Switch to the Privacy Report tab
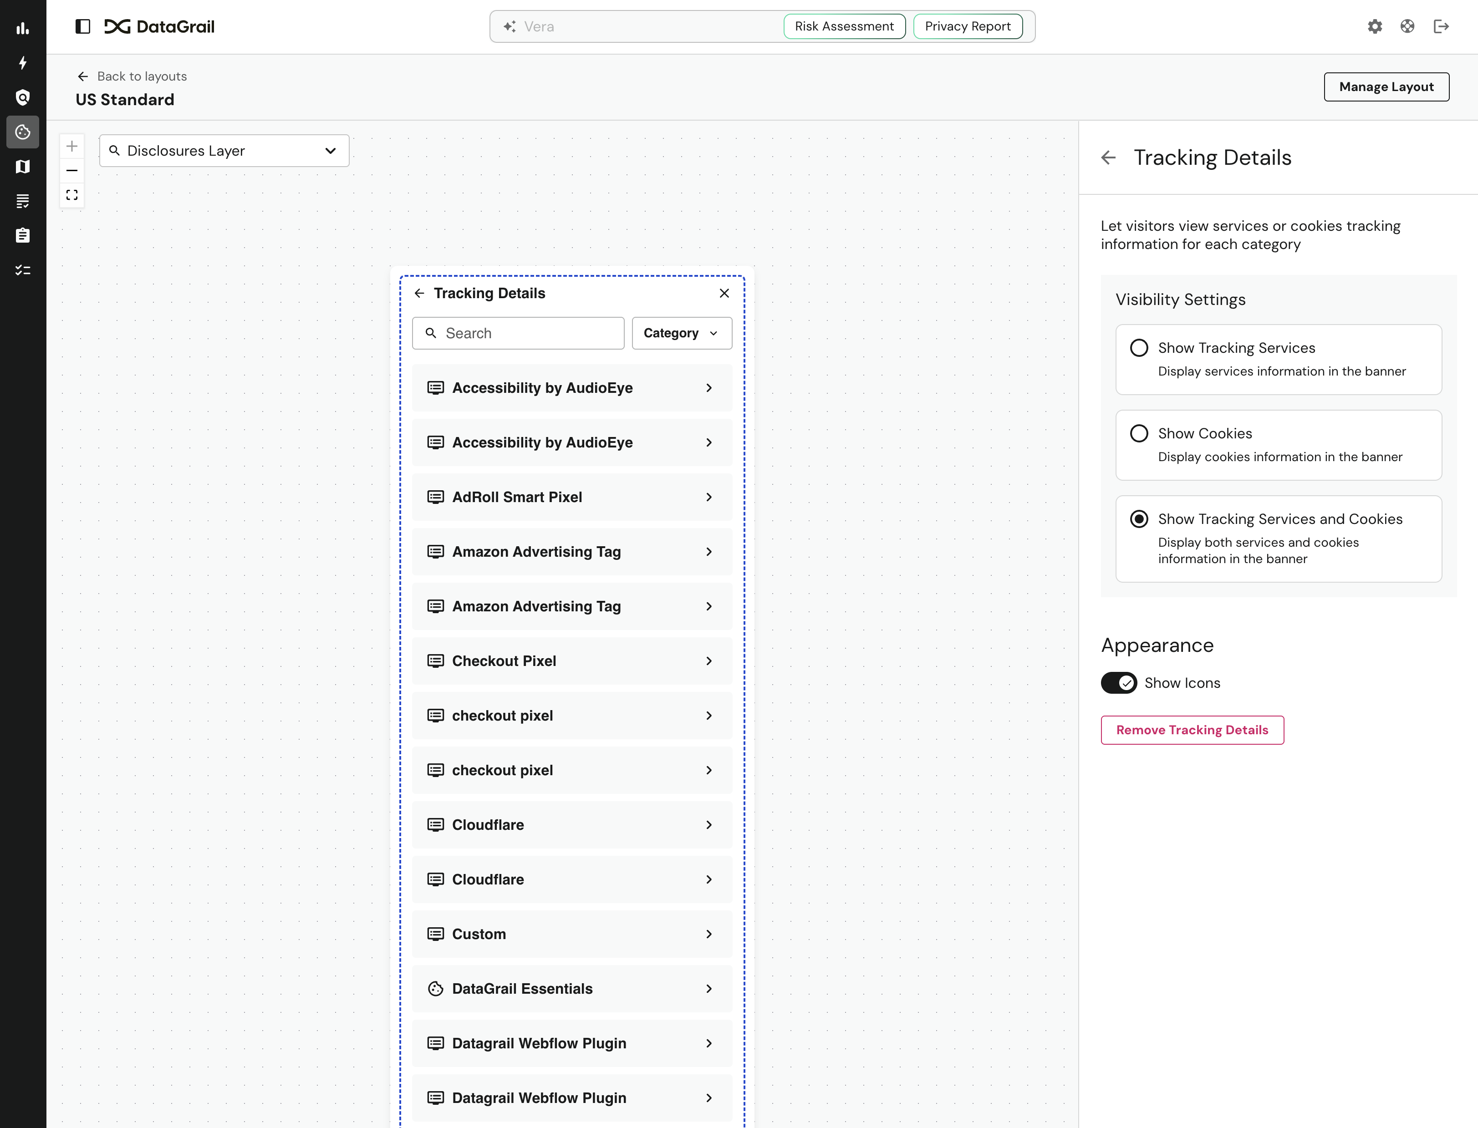 [967, 26]
